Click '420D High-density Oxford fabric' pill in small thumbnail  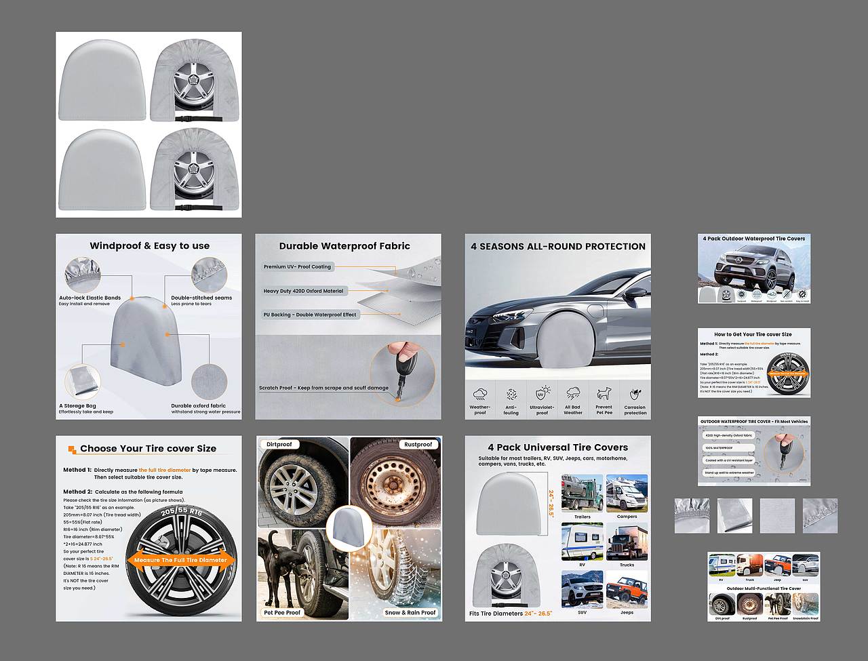[x=729, y=435]
